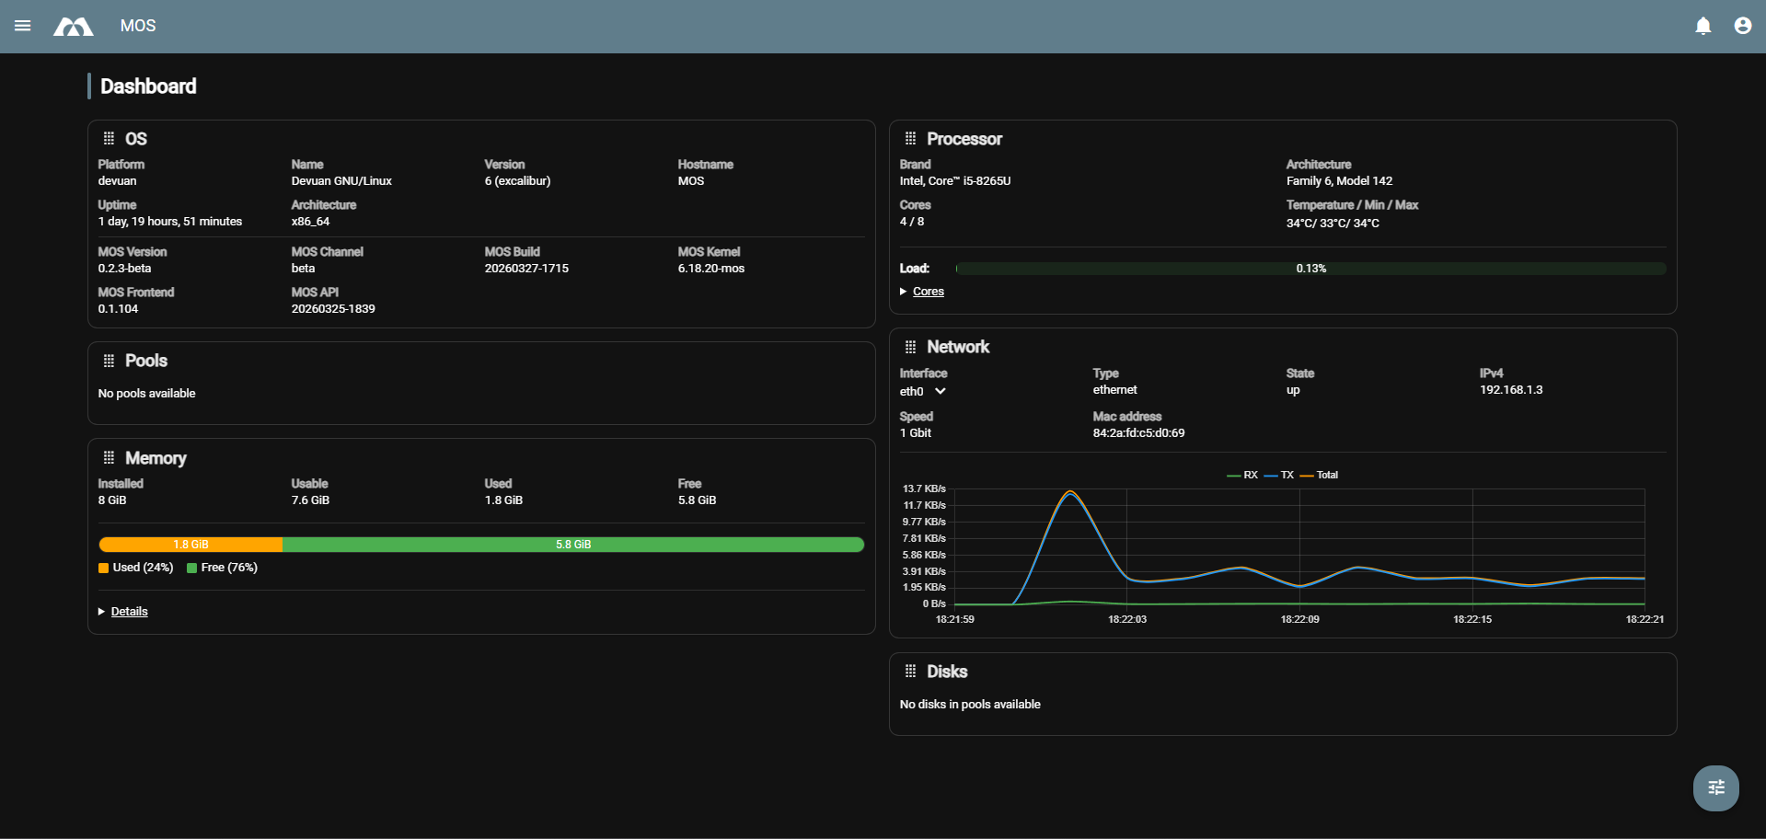Viewport: 1766px width, 839px height.
Task: Click the Details link in Memory
Action: 129,611
